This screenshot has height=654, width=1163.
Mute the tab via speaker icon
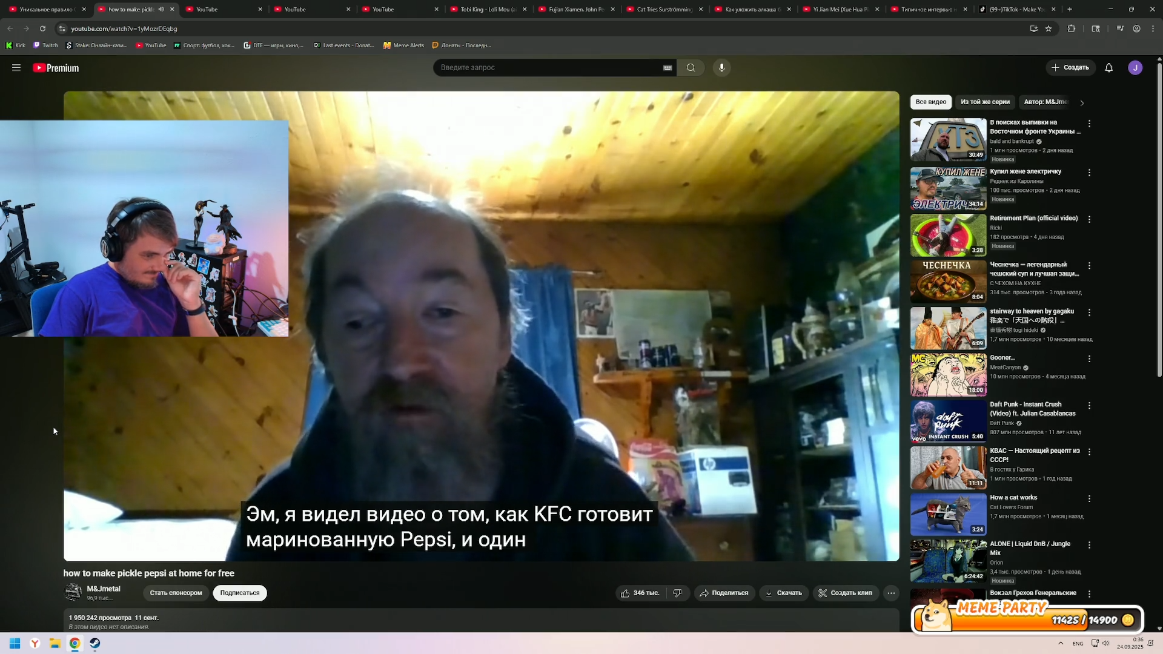[x=161, y=9]
